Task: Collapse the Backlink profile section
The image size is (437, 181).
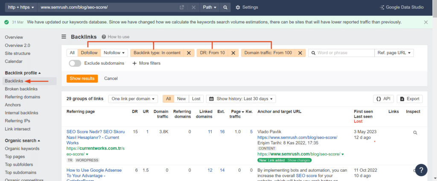Action: [23, 73]
